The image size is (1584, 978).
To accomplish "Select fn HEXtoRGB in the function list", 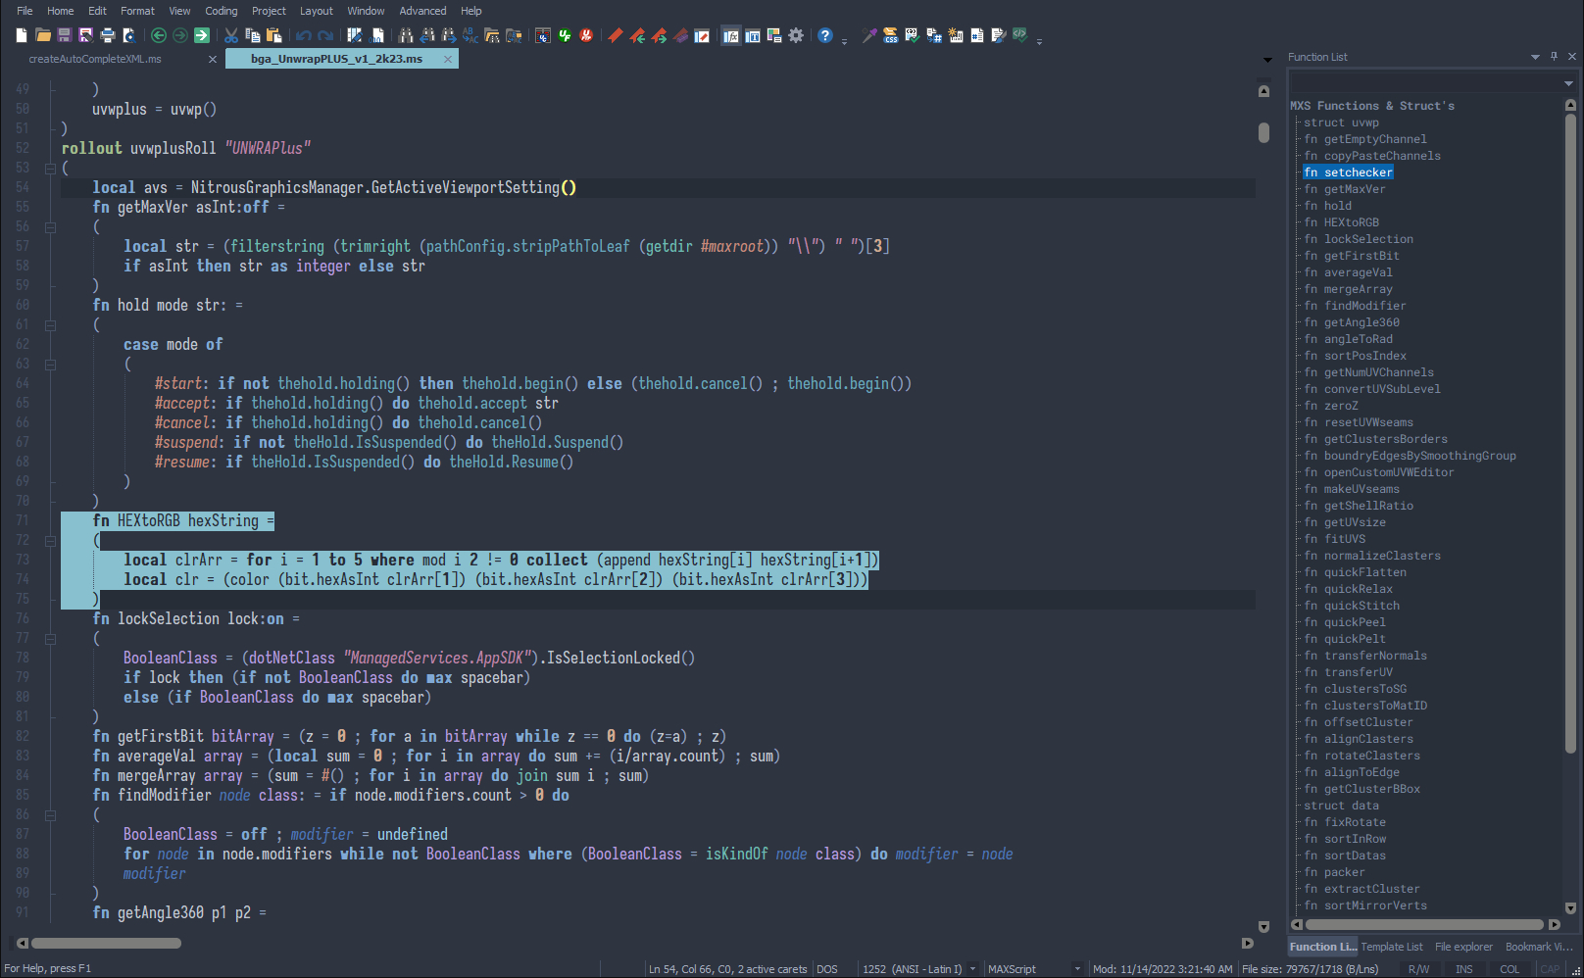I will [x=1341, y=222].
